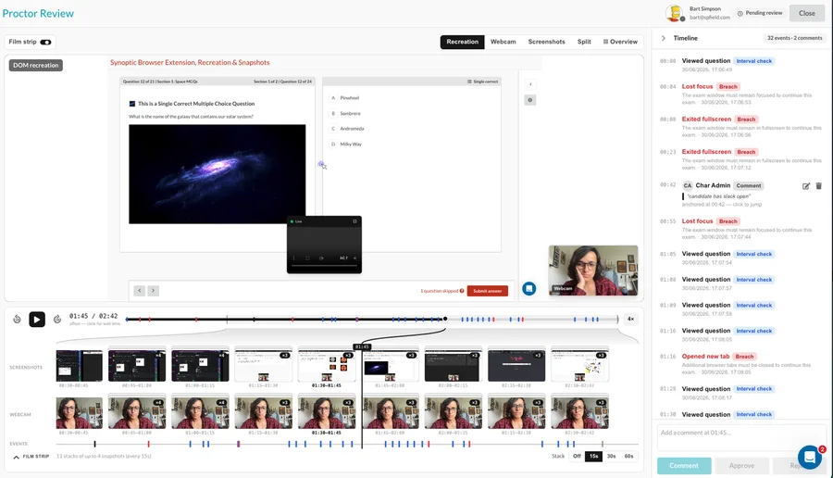833x478 pixels.
Task: Click the next question arrow
Action: tap(153, 290)
